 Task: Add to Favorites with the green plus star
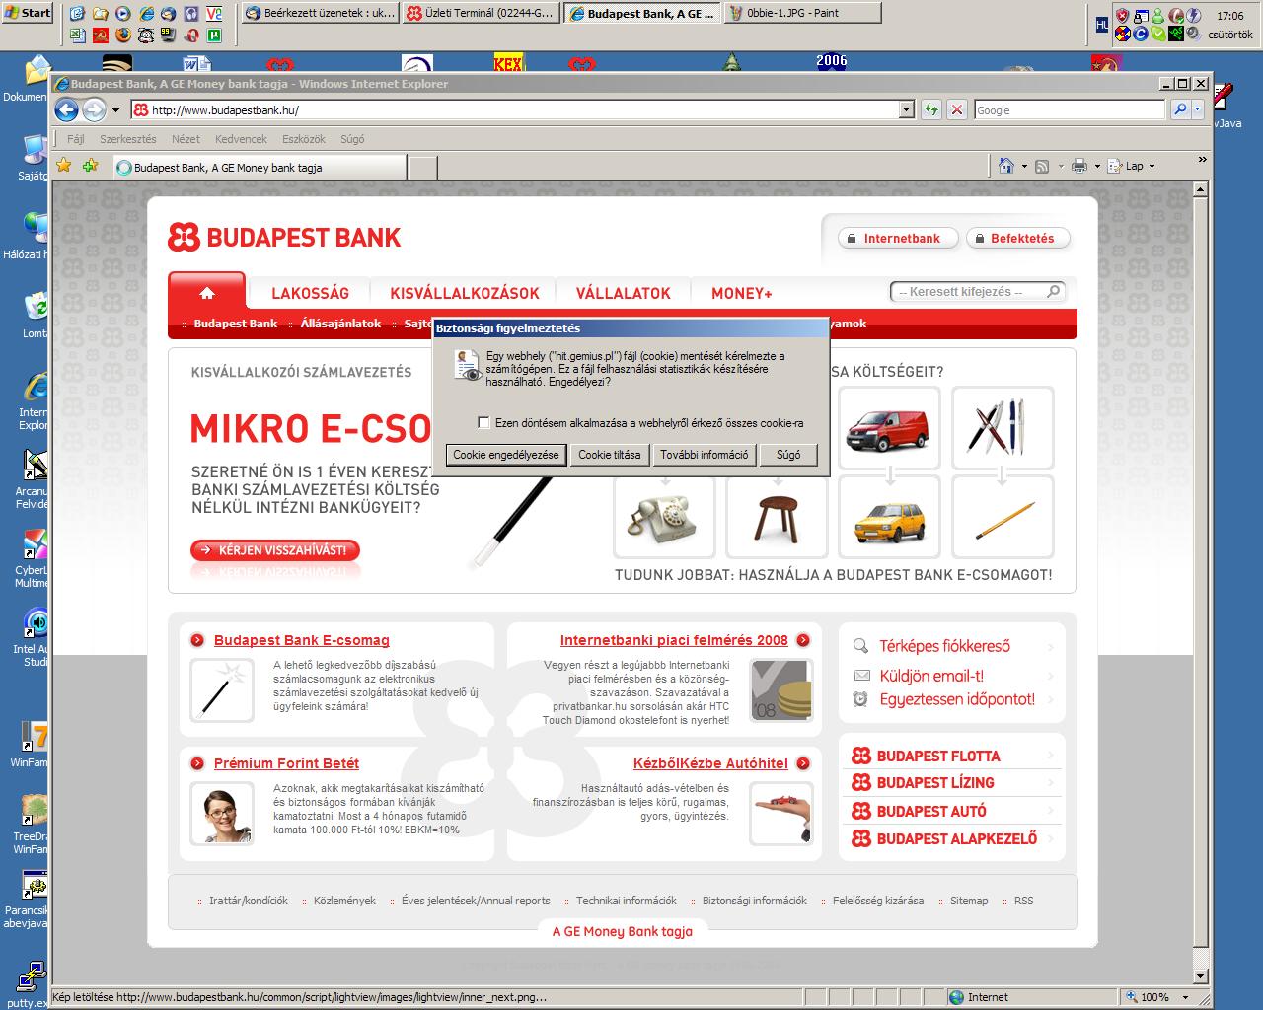90,166
